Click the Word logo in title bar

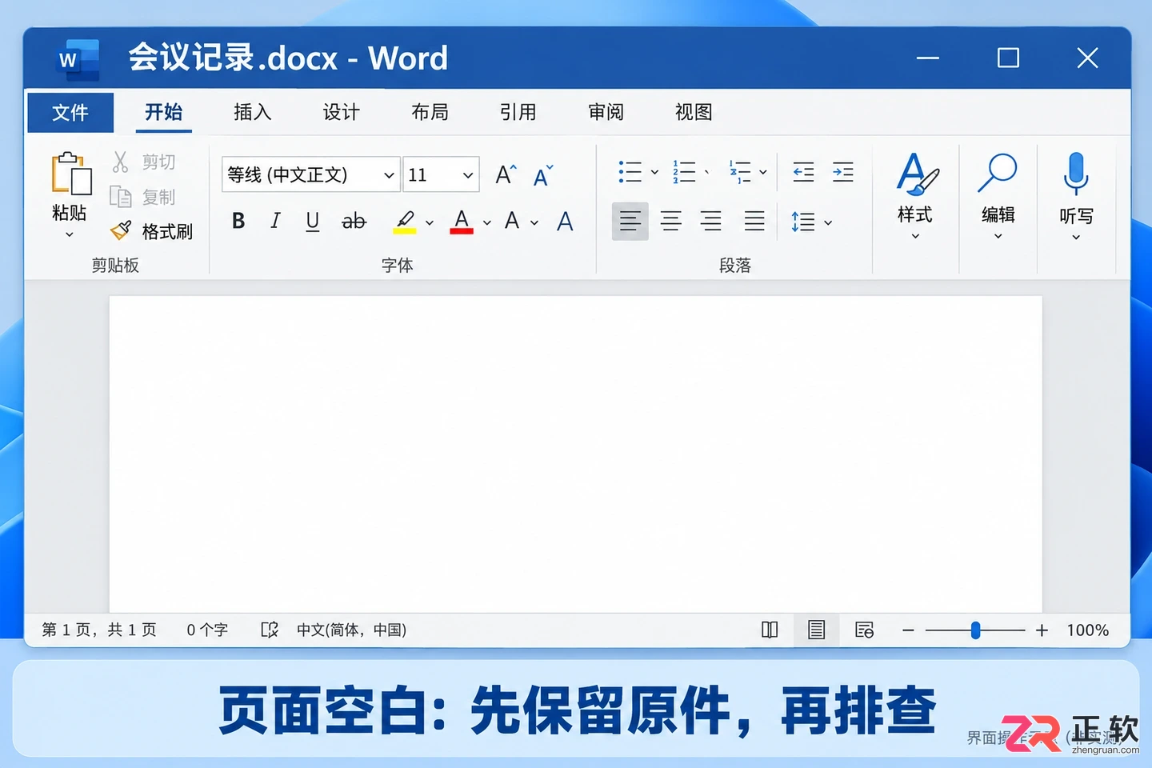click(x=78, y=60)
